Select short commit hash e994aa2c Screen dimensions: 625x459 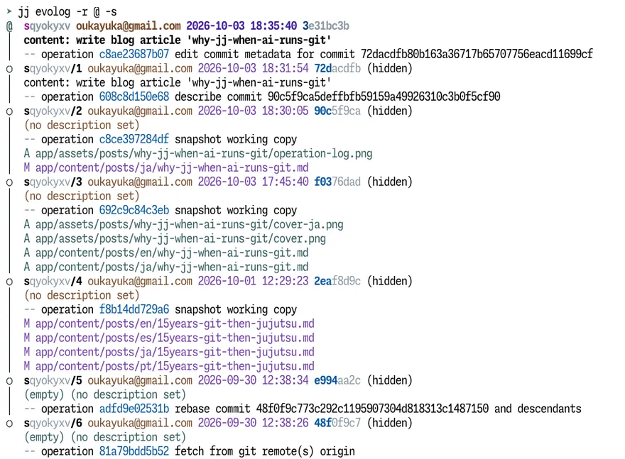337,380
